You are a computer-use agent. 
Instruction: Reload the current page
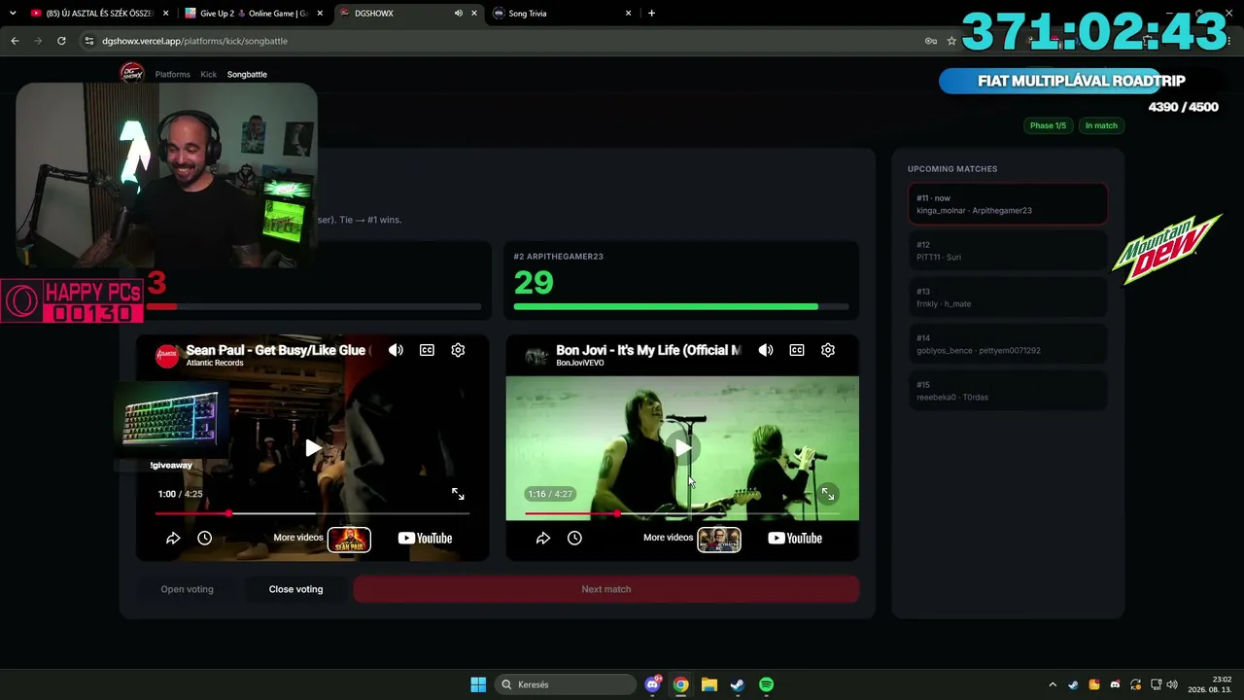(x=61, y=41)
